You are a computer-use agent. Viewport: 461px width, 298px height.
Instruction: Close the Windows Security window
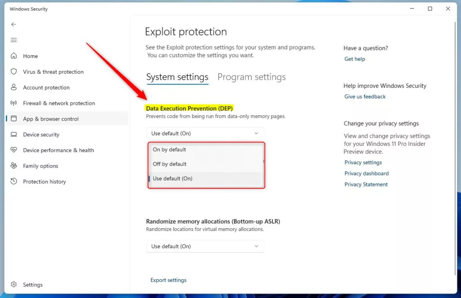[448, 9]
